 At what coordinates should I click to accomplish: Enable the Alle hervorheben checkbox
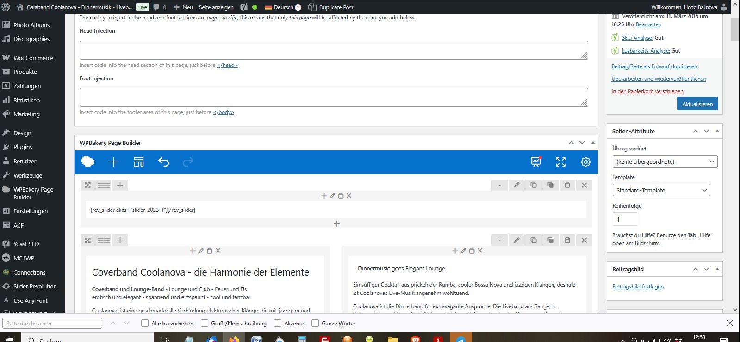pyautogui.click(x=145, y=323)
